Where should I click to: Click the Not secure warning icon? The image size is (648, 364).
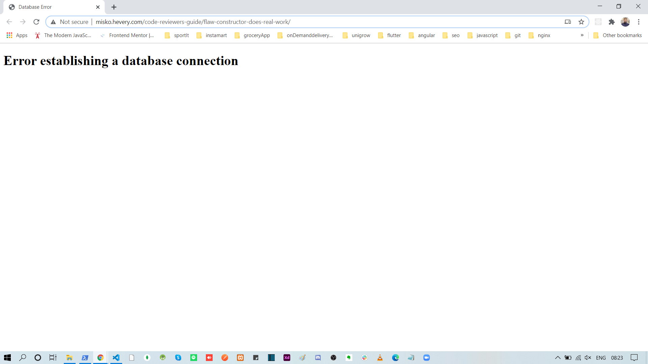(x=53, y=22)
